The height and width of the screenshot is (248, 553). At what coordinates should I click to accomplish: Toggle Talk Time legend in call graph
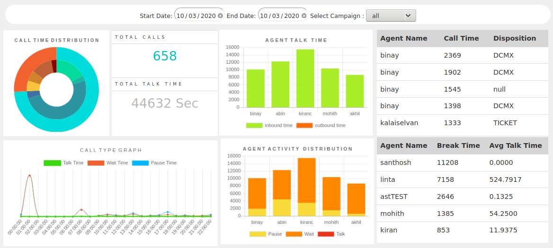63,163
